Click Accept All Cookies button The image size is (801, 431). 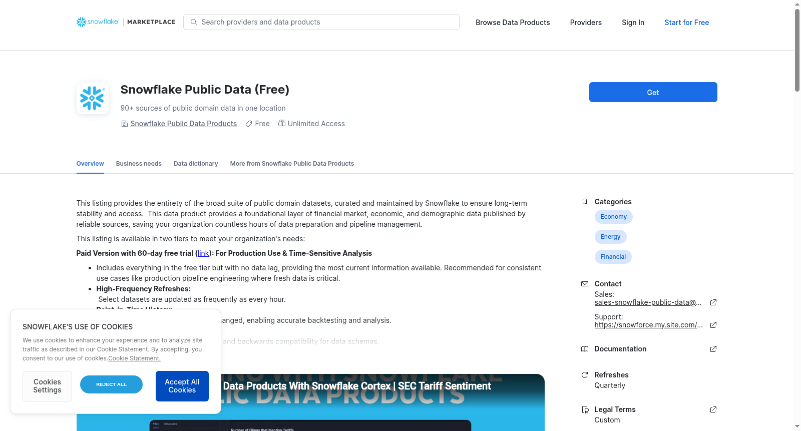pyautogui.click(x=182, y=386)
